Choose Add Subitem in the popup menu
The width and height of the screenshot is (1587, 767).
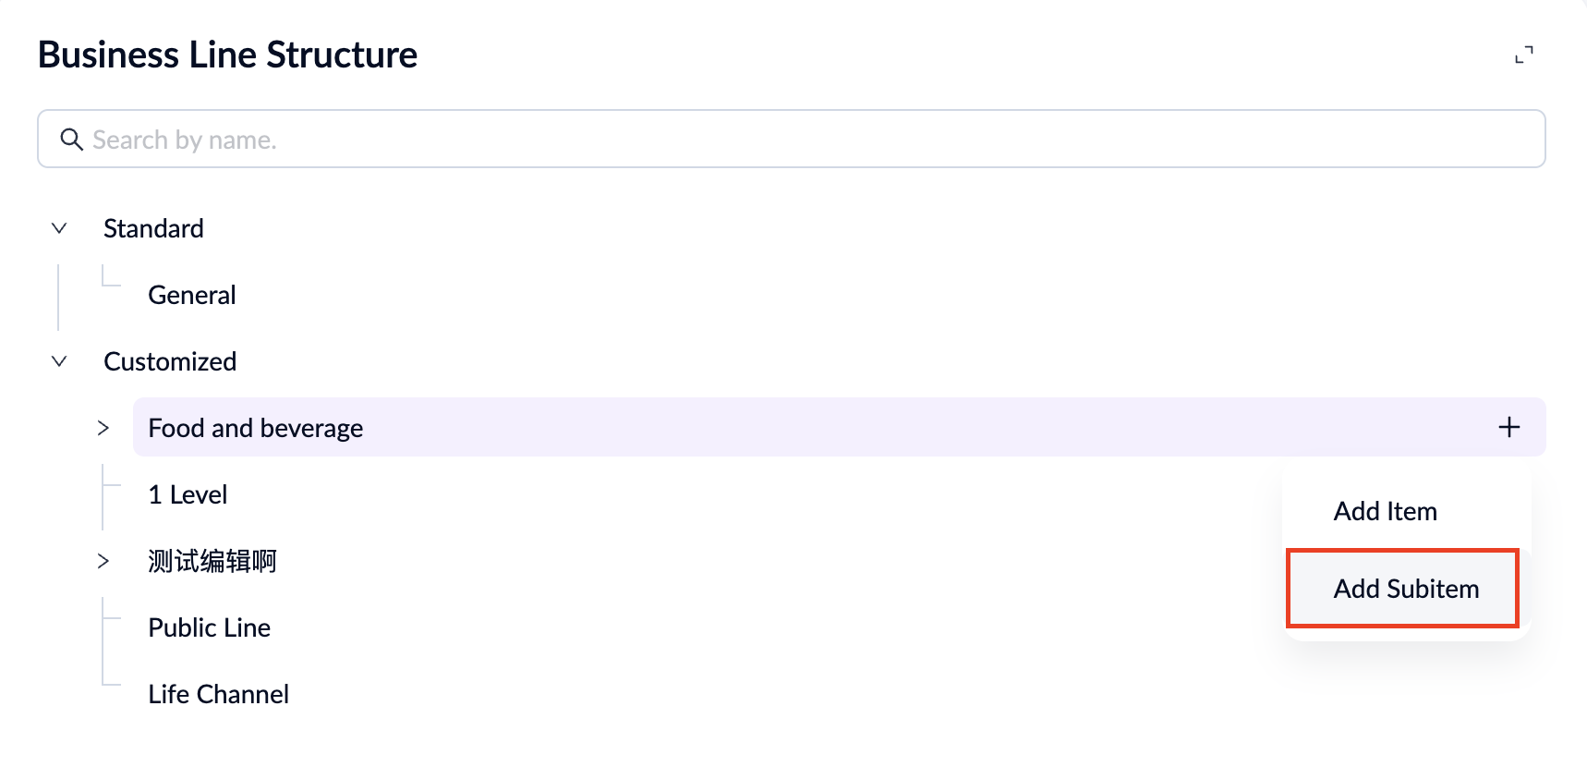1405,588
